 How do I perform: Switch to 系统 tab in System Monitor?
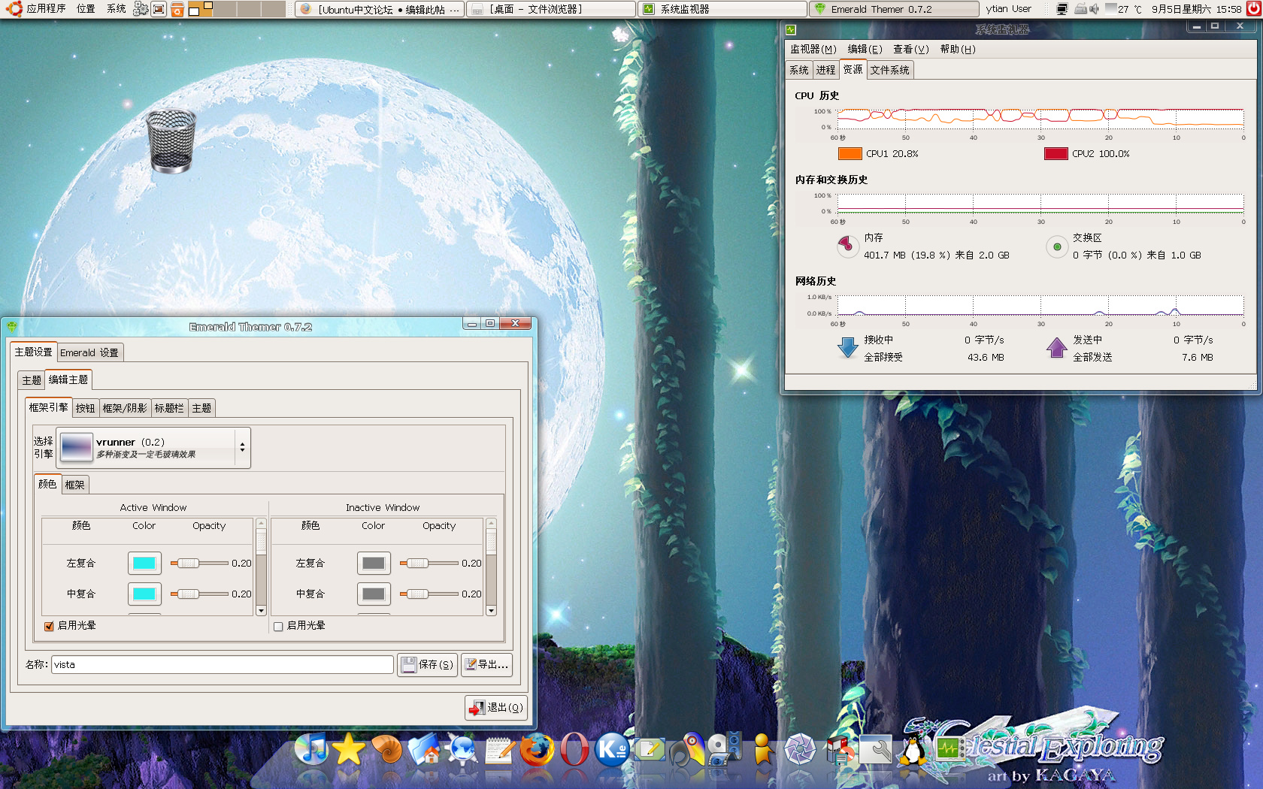[x=799, y=70]
